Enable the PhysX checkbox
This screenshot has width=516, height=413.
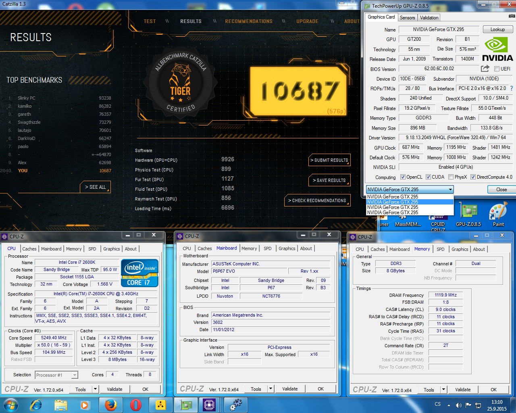(451, 177)
